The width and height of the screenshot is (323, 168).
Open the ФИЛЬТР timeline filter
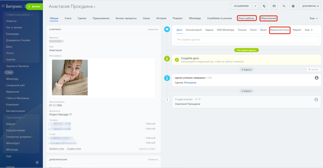(x=314, y=70)
